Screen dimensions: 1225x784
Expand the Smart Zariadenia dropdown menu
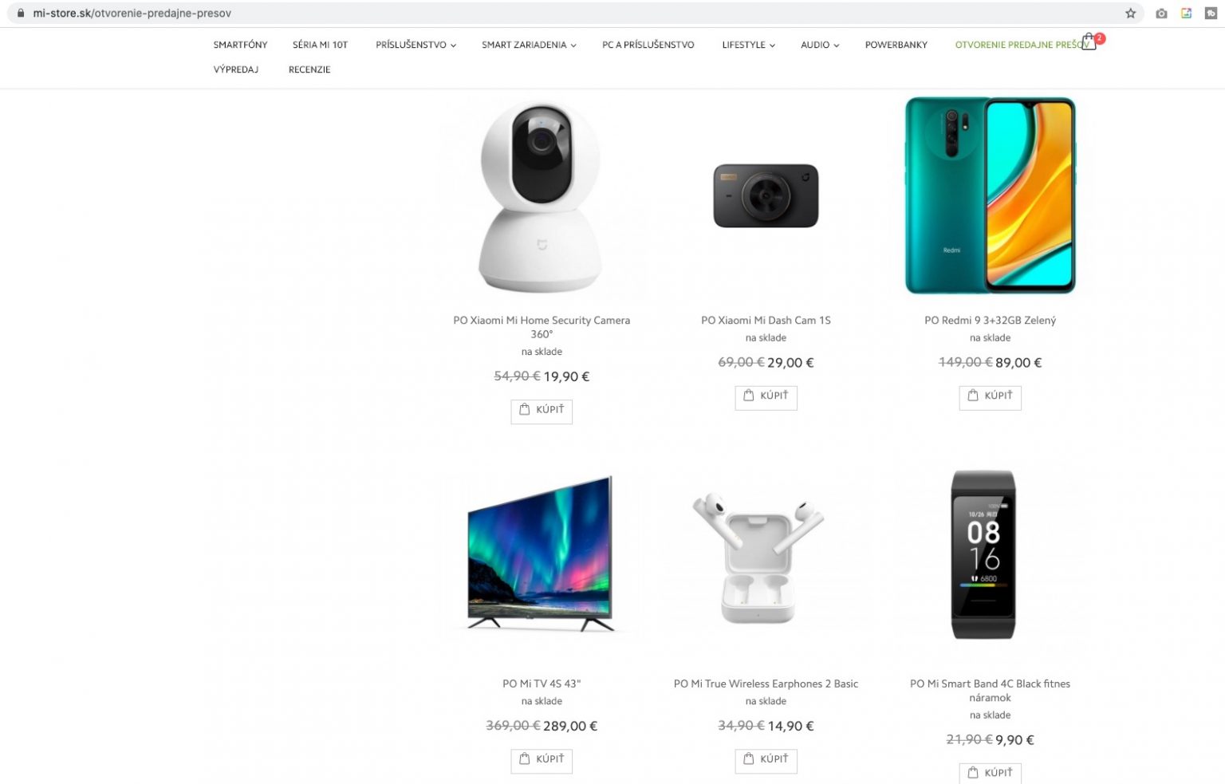529,45
